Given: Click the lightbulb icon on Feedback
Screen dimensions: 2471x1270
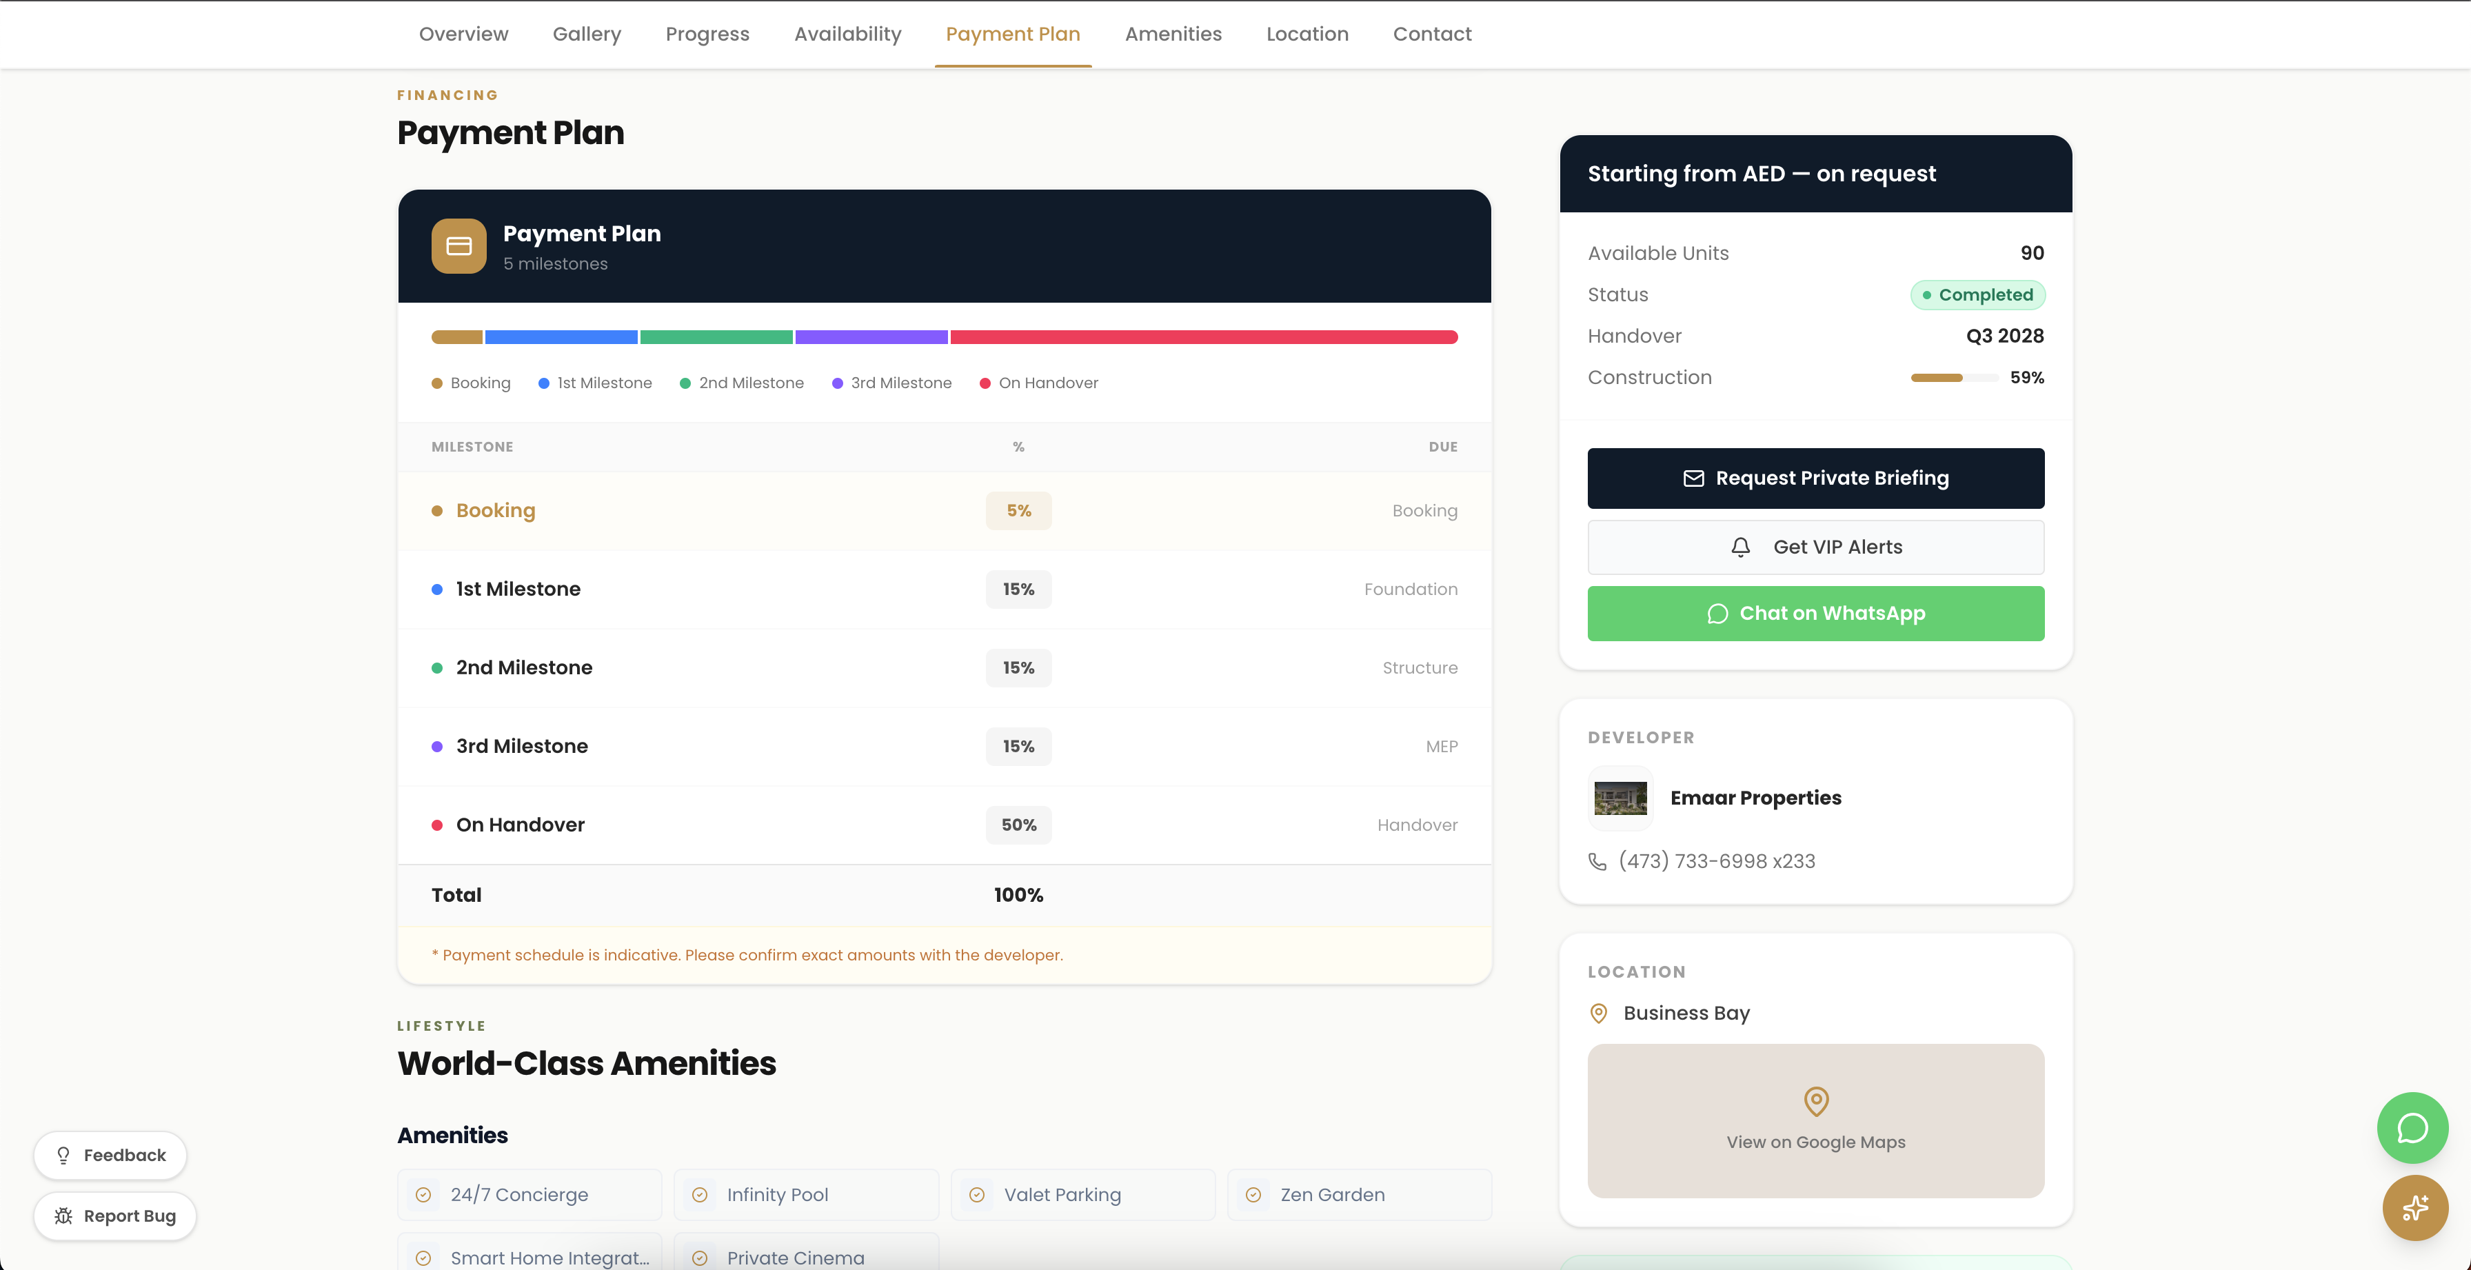Looking at the screenshot, I should [x=63, y=1156].
